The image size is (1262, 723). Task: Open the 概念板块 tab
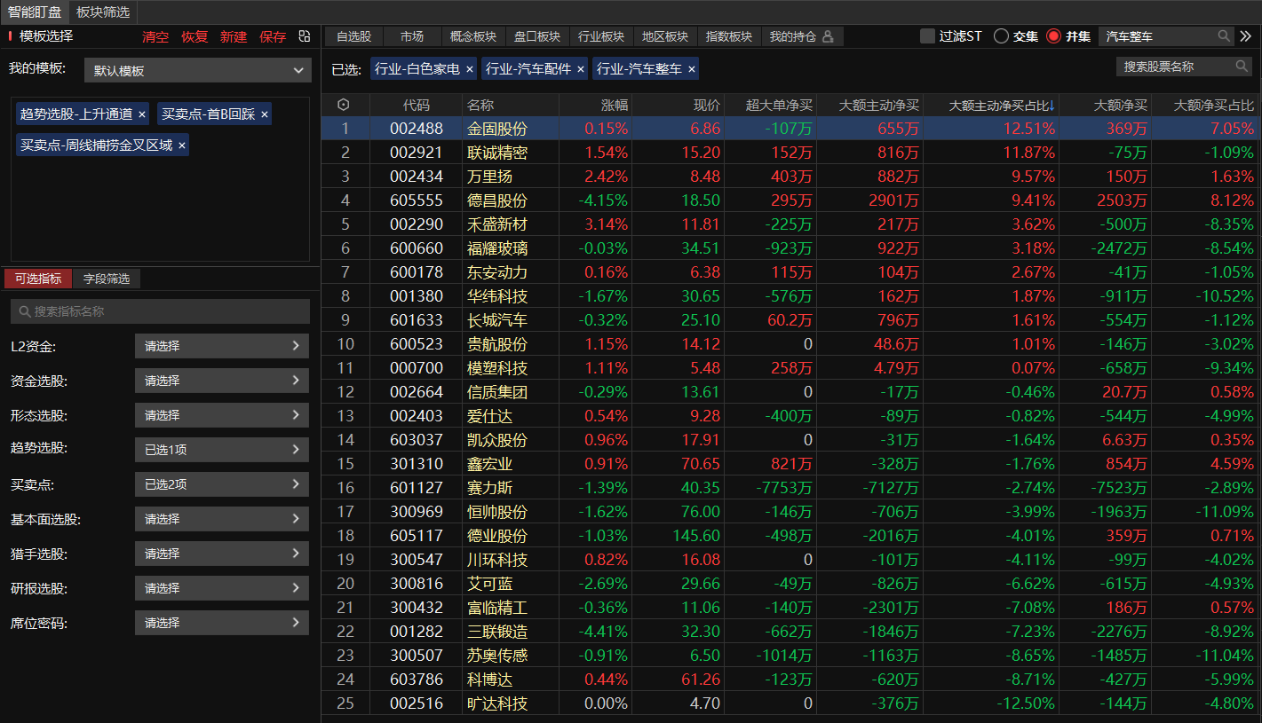tap(473, 36)
